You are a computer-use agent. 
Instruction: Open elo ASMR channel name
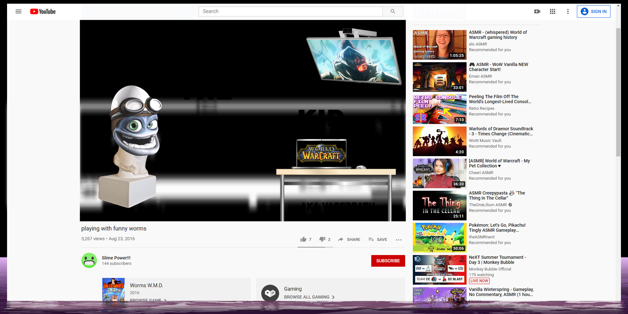click(x=478, y=44)
